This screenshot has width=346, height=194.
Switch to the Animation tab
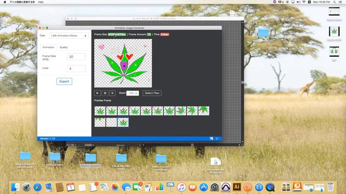(48, 47)
